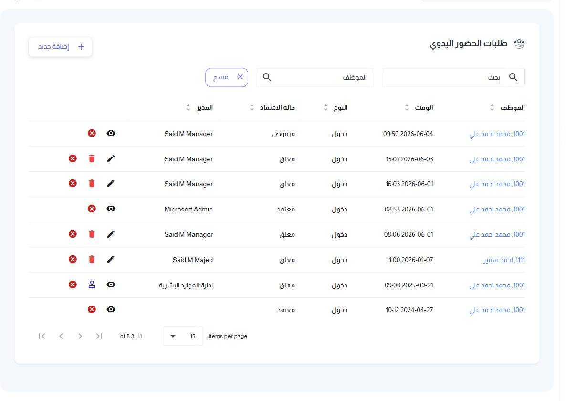This screenshot has height=401, width=566.
Task: Open employee link on 09:00 2025-09-21 row
Action: tap(497, 285)
